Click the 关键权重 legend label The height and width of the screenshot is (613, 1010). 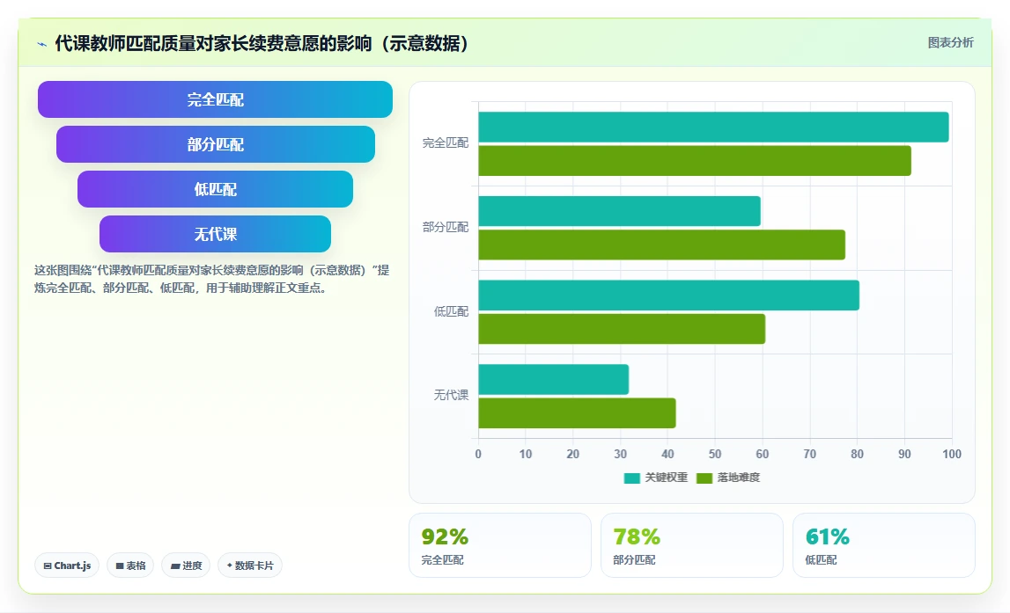coord(666,478)
